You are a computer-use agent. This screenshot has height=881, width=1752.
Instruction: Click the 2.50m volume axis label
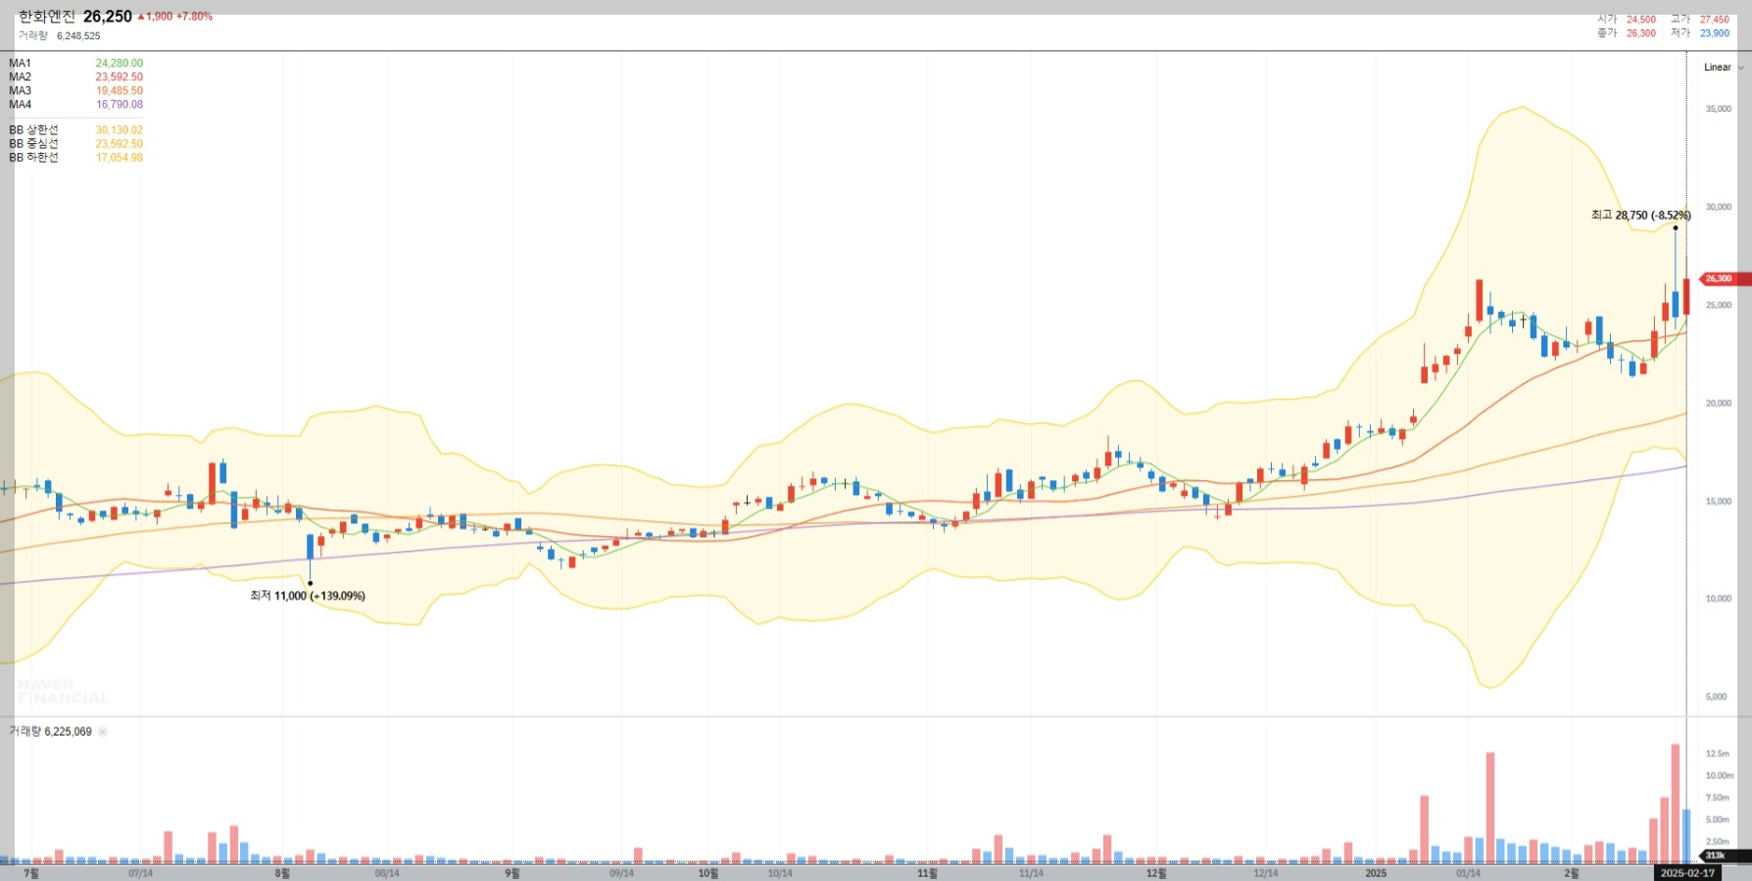coord(1718,843)
